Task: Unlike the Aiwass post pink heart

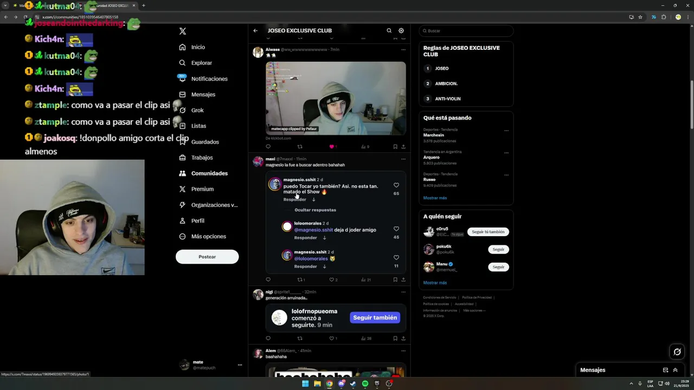Action: [332, 147]
